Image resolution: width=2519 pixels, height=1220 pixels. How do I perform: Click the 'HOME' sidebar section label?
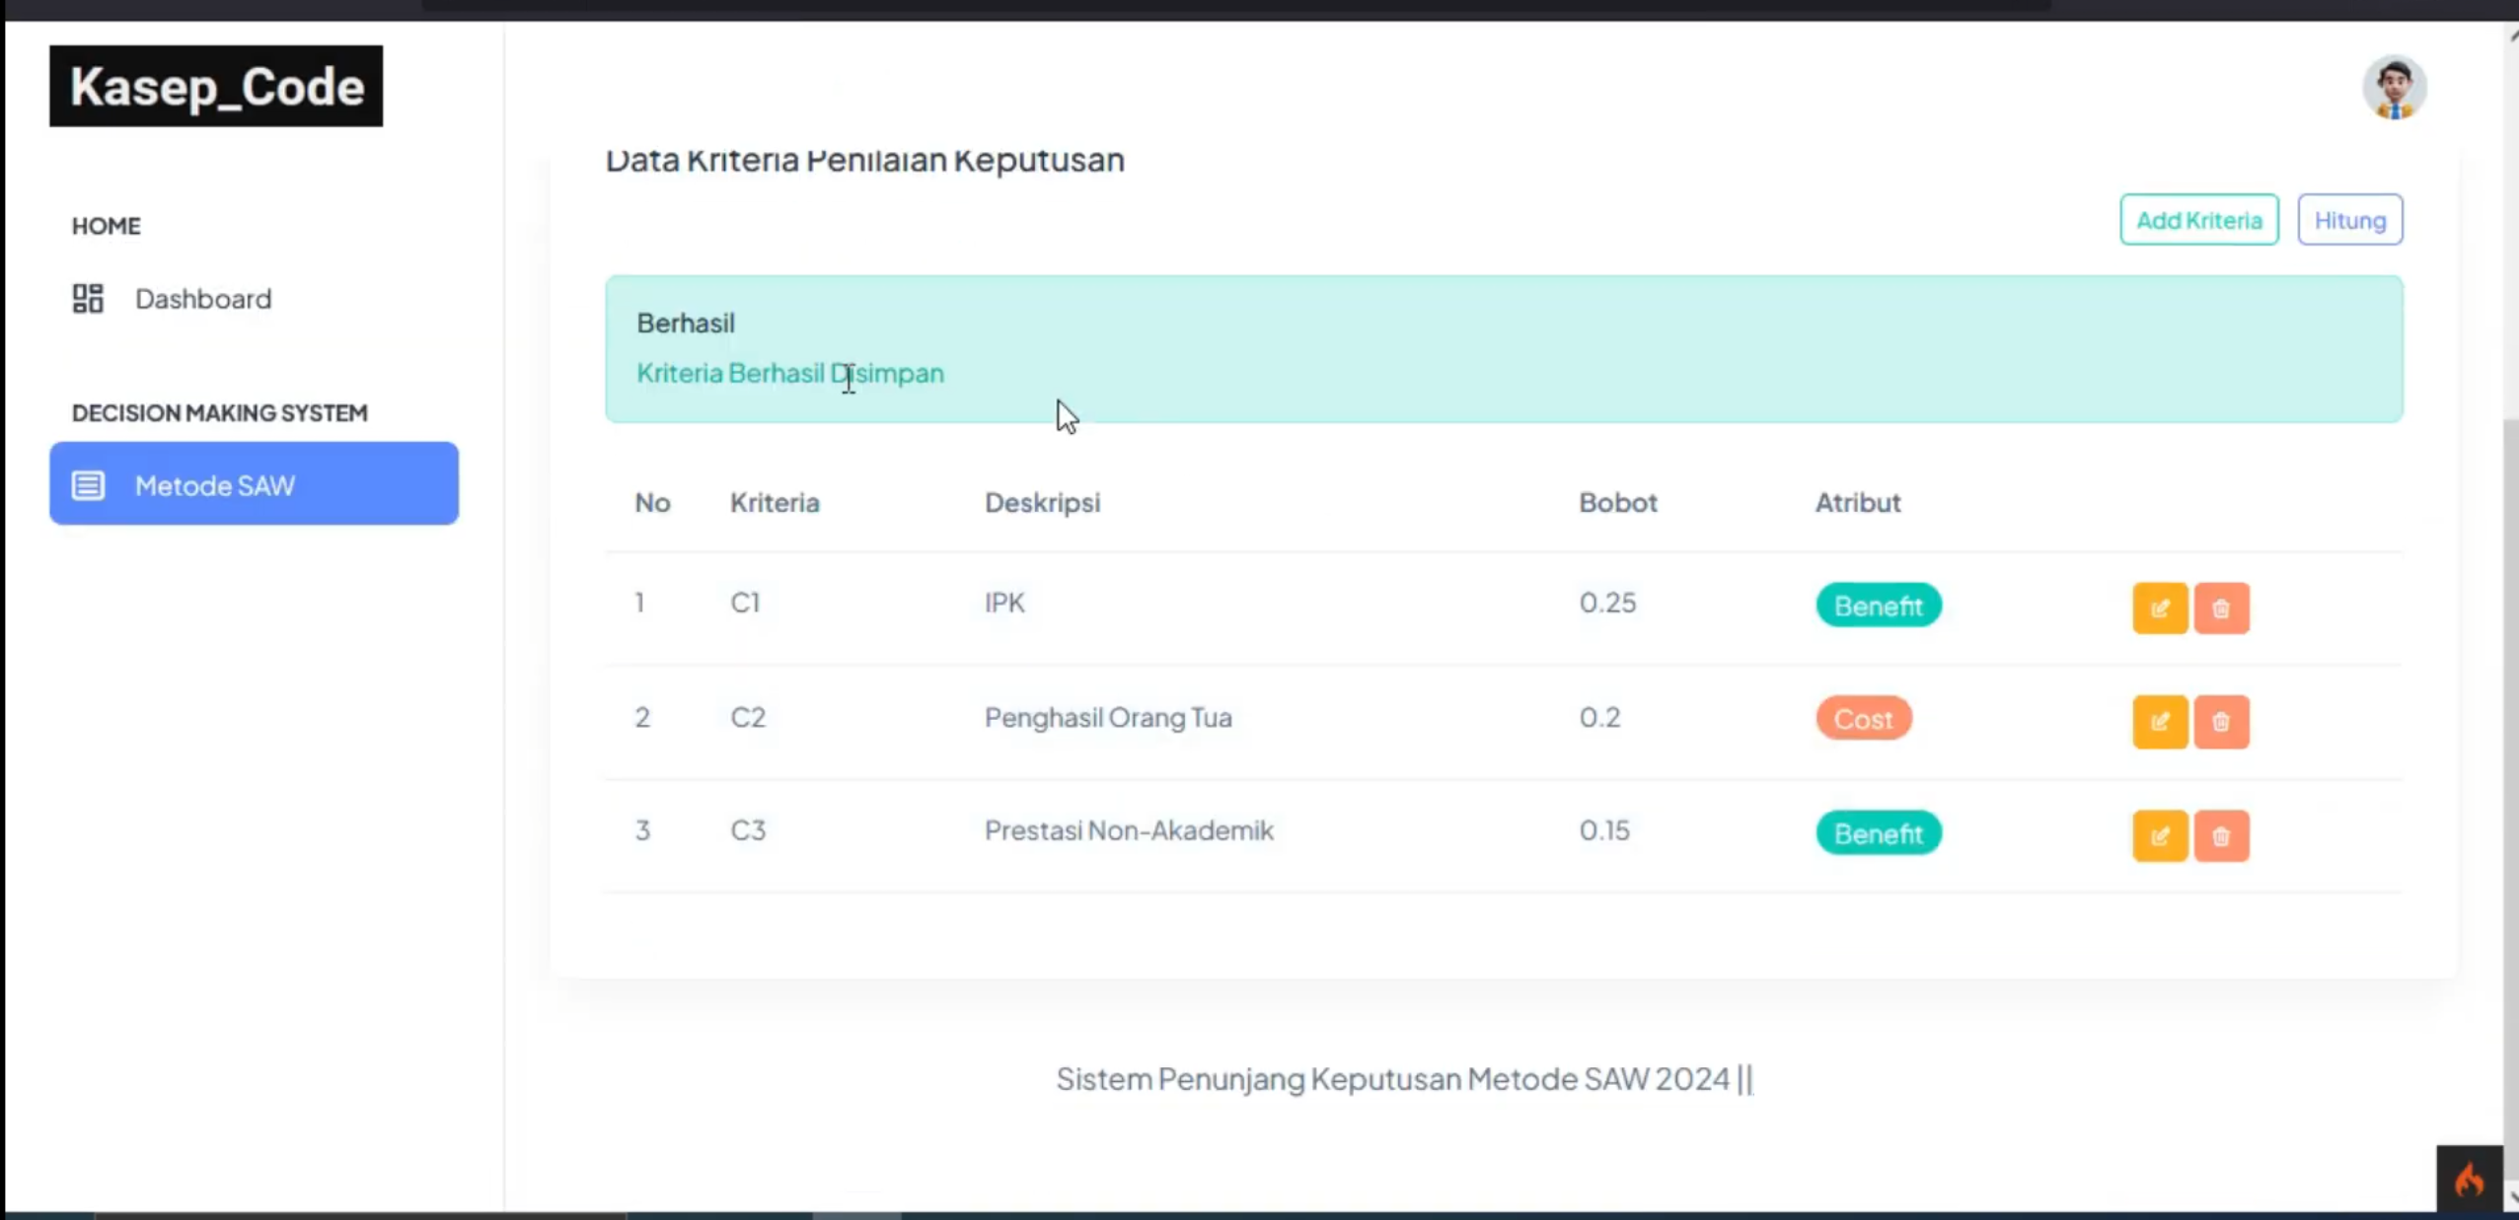[x=106, y=226]
